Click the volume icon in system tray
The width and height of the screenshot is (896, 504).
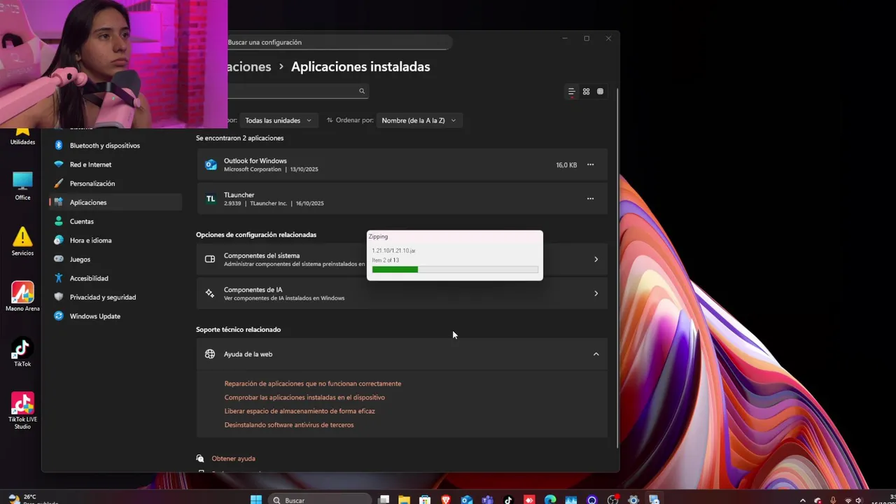click(x=858, y=500)
